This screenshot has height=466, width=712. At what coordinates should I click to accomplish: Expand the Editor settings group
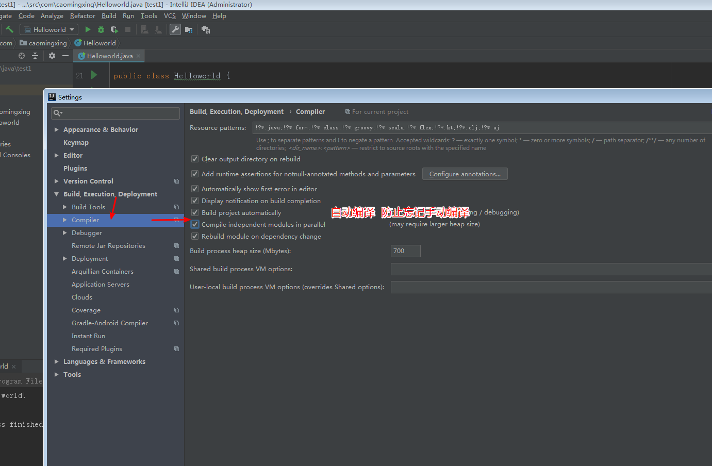[x=57, y=155]
